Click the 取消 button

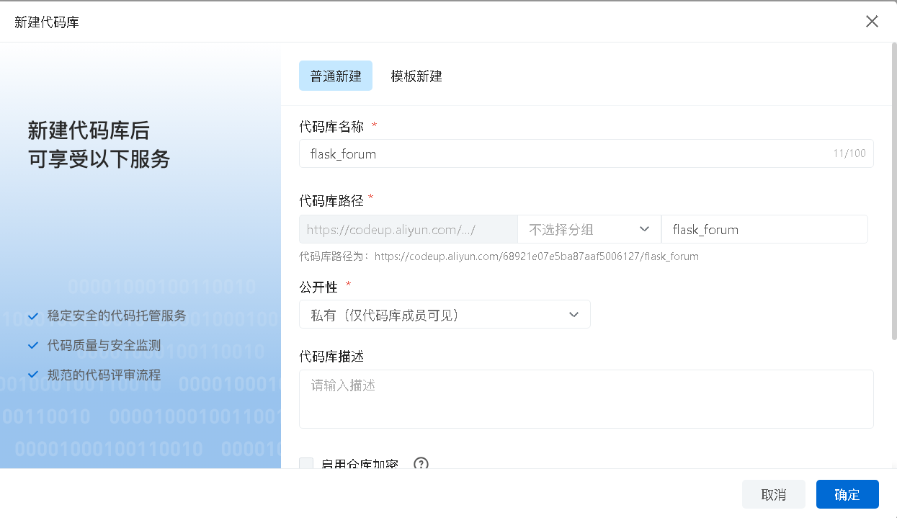[774, 494]
